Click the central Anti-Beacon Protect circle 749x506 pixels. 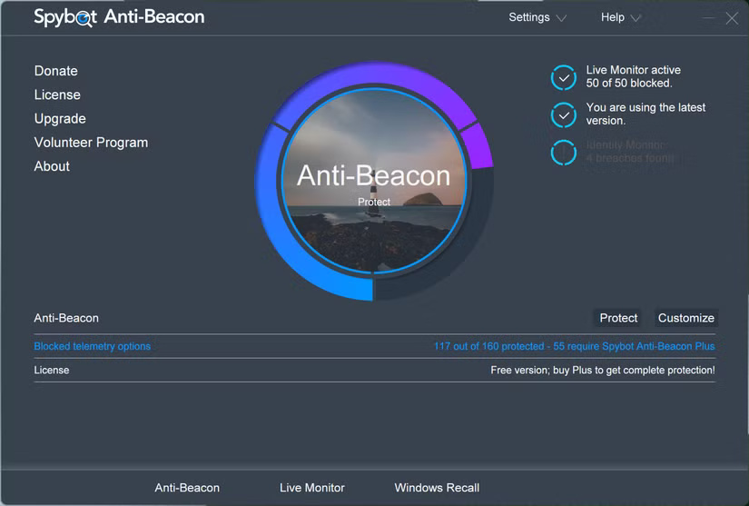[x=373, y=181]
